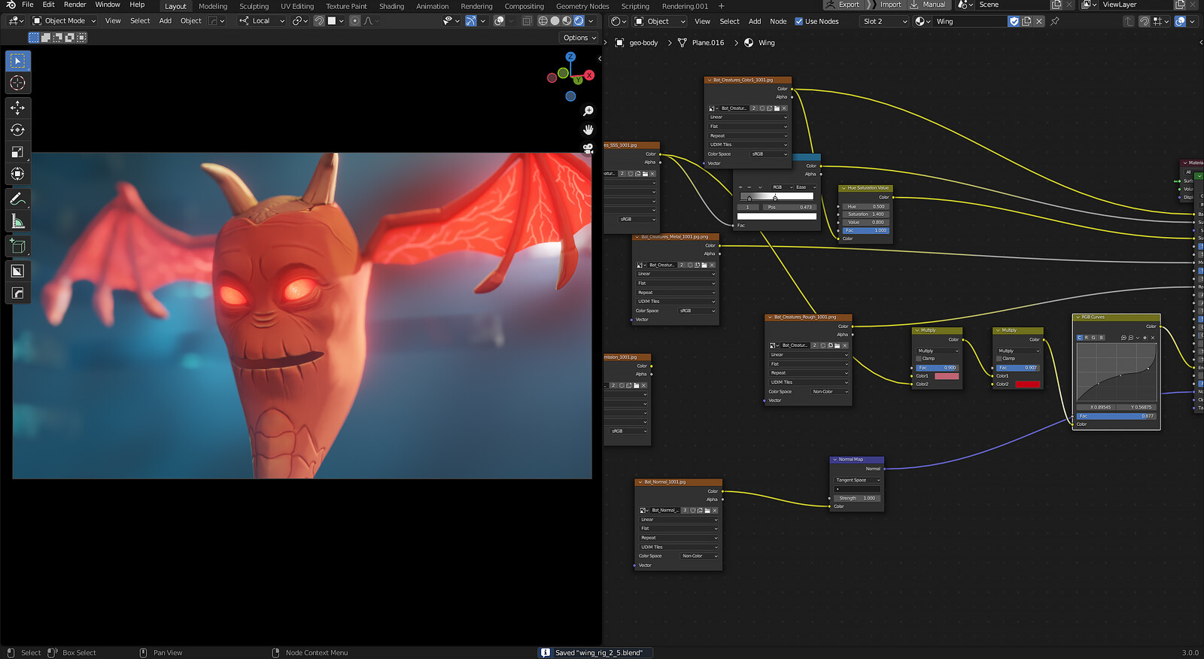
Task: Click the pink Color1 swatch on Multiply node
Action: tap(947, 376)
